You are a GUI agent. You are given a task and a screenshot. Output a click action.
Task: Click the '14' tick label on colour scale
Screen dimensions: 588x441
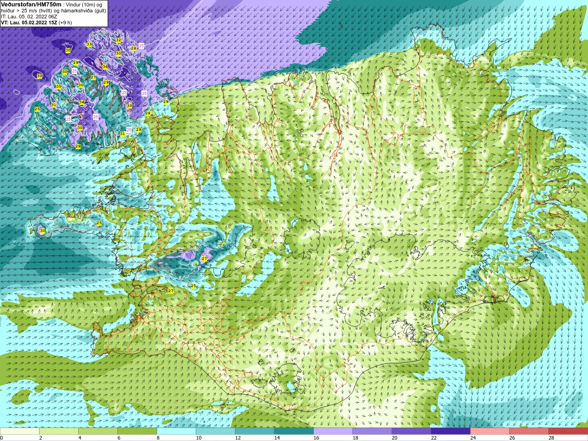[277, 438]
